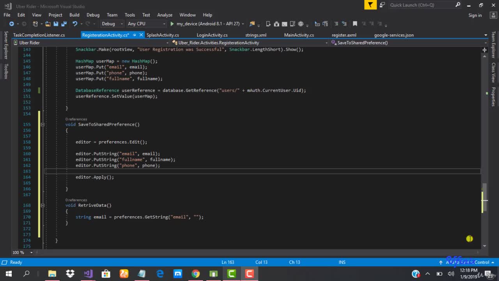Viewport: 499px width, 281px height.
Task: Open the Tools menu
Action: coord(130,15)
